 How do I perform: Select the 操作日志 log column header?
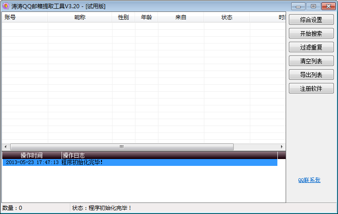[x=169, y=155]
